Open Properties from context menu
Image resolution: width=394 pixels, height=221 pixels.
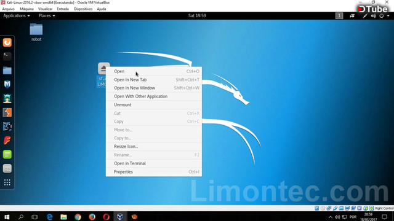[154, 172]
